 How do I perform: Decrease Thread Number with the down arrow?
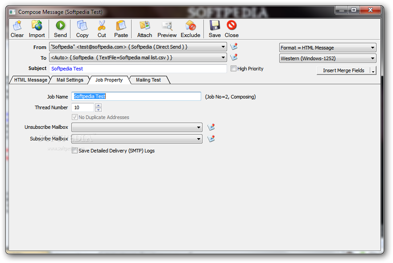tap(98, 110)
